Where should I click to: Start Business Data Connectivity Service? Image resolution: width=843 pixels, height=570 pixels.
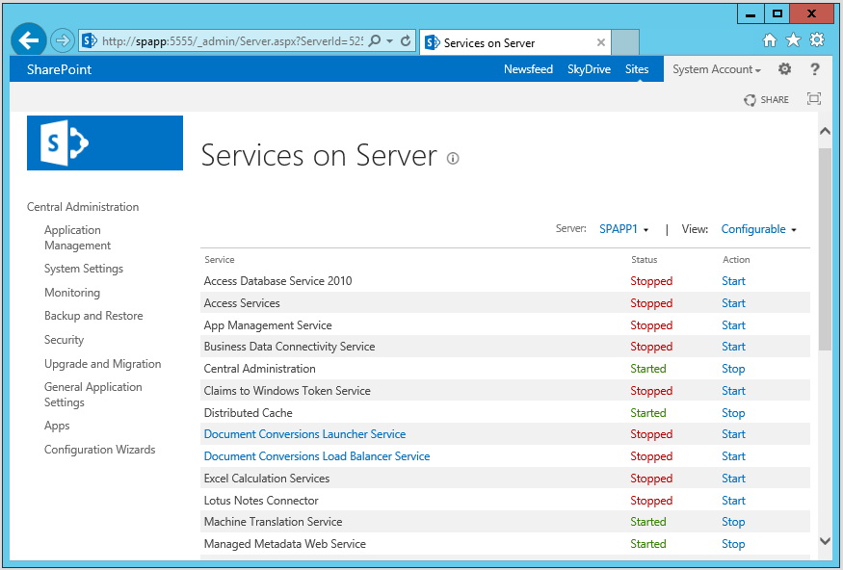point(733,347)
